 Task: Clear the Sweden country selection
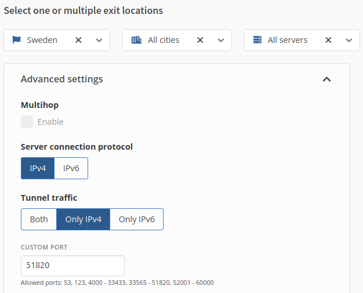click(x=79, y=40)
